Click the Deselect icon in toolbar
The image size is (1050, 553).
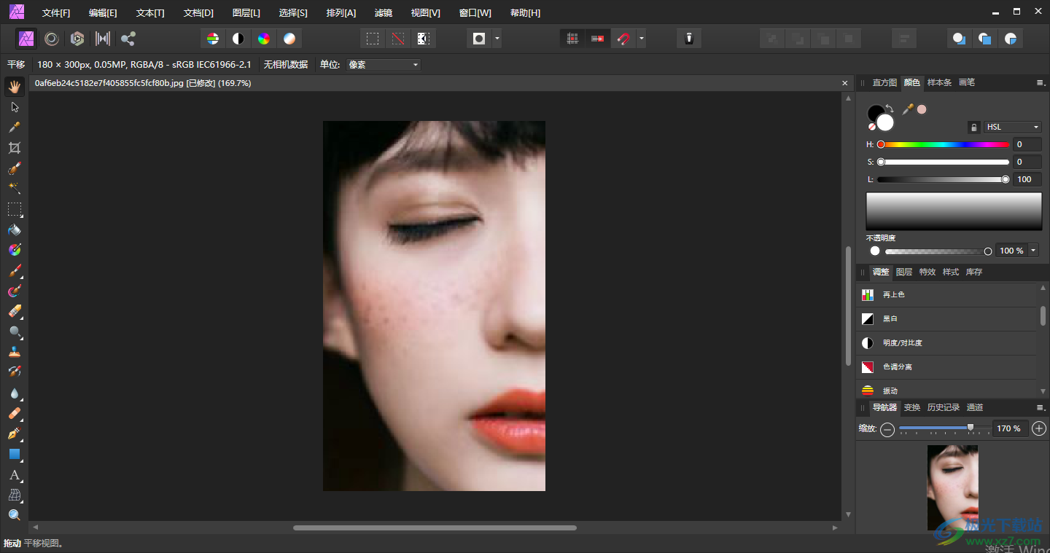(x=397, y=39)
